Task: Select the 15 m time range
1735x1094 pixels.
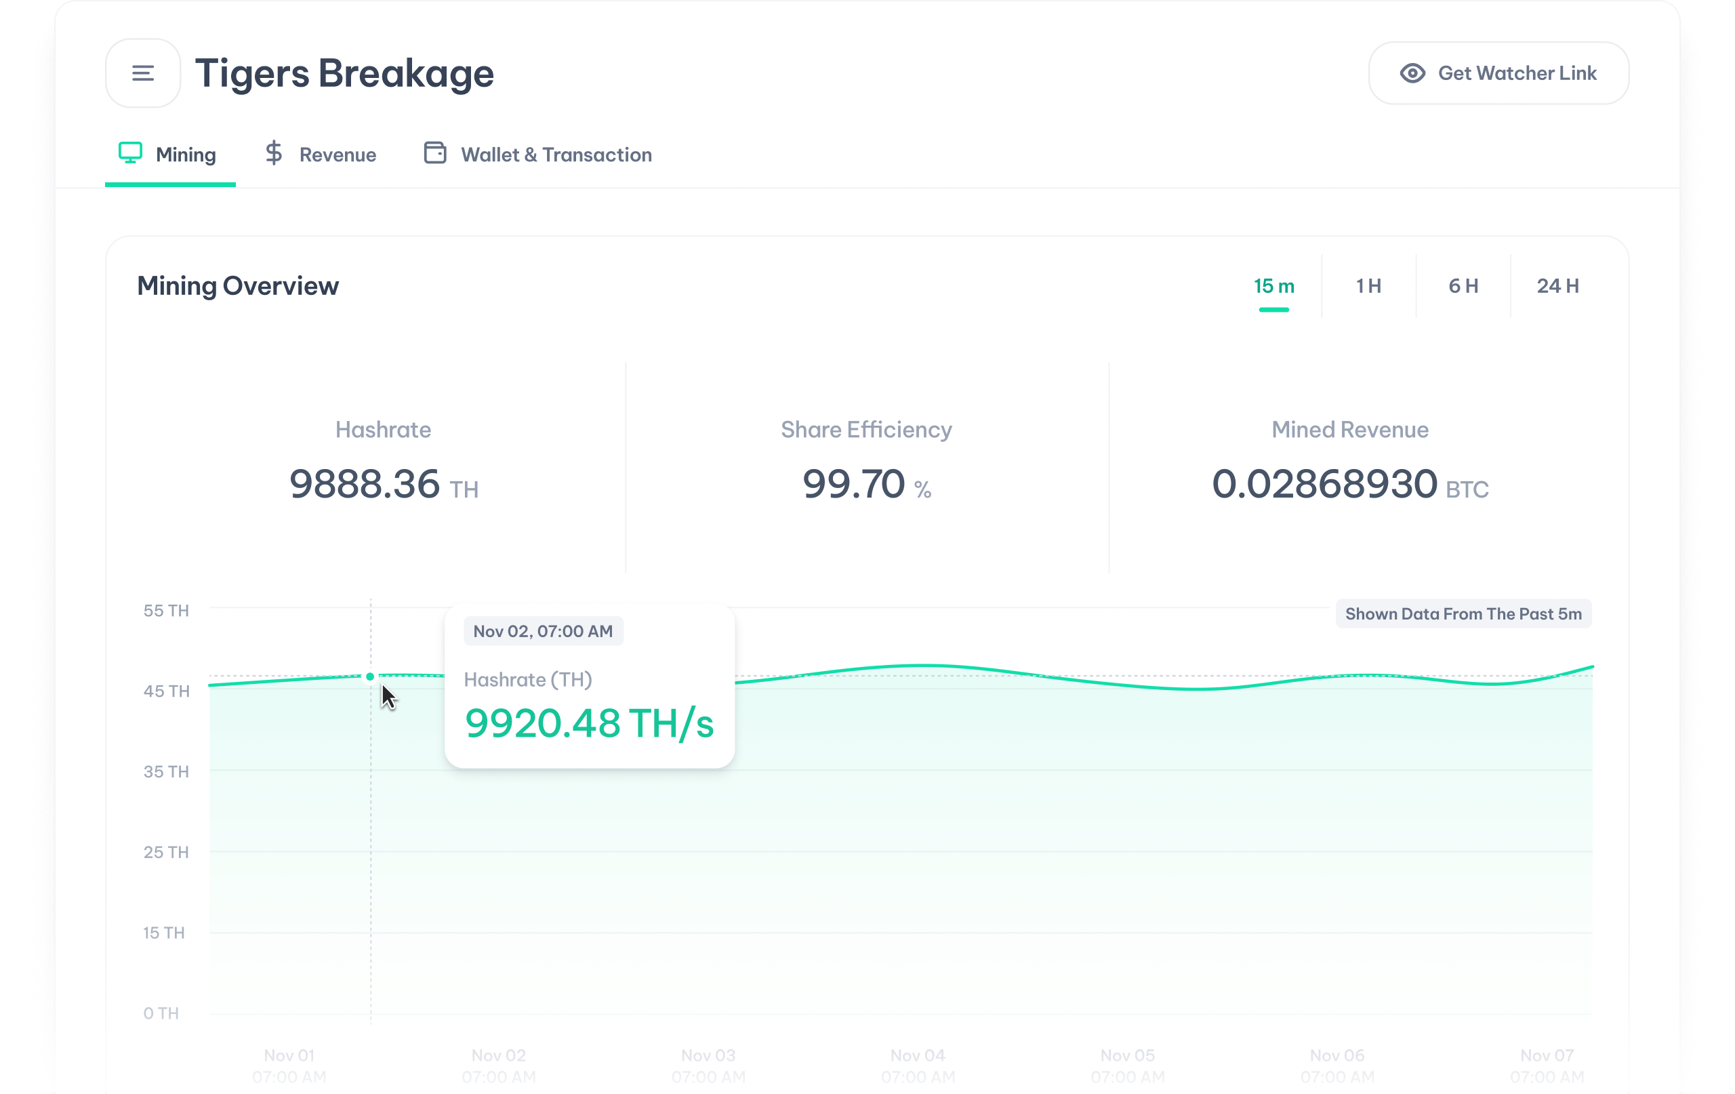Action: (1274, 286)
